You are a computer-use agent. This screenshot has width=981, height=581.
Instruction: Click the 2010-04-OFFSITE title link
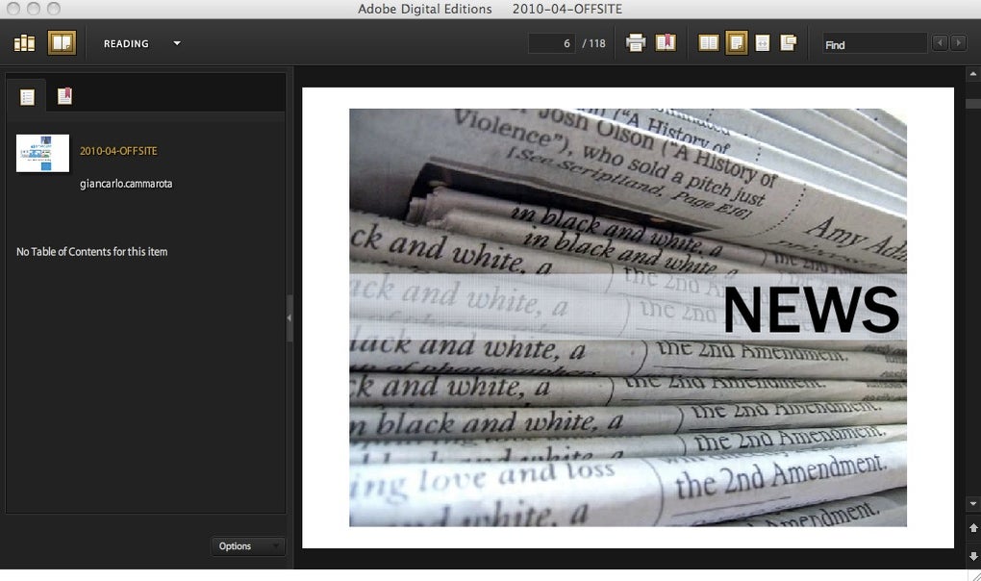coord(118,151)
